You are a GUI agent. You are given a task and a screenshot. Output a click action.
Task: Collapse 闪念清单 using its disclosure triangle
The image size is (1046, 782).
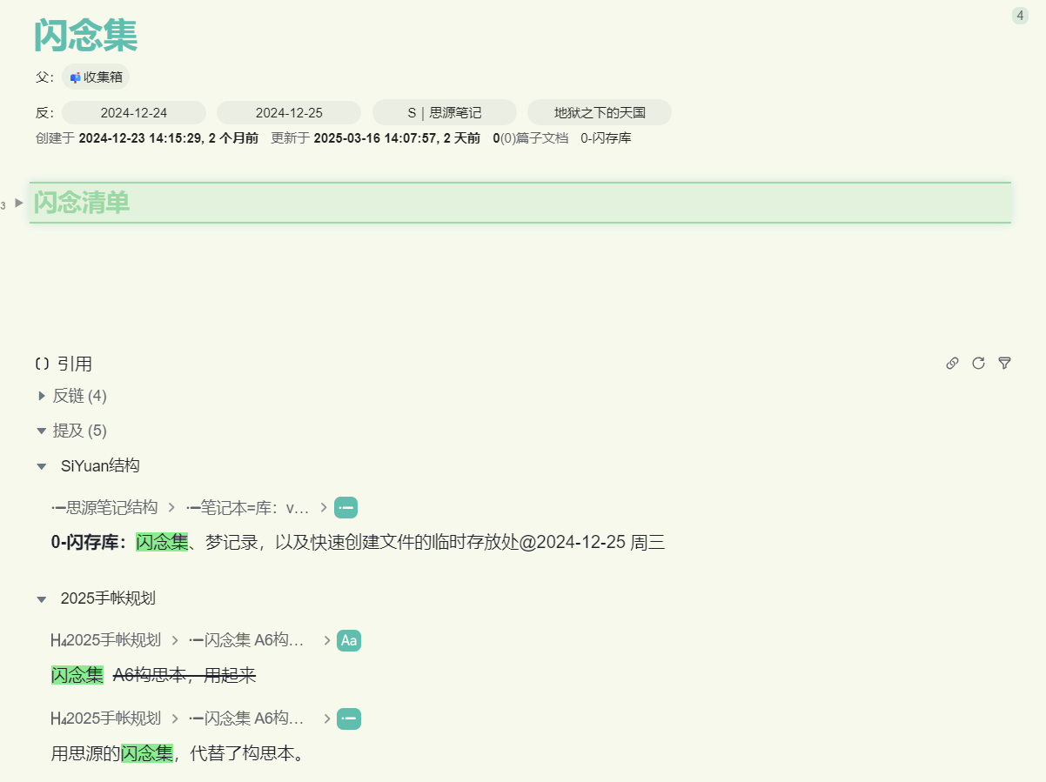click(x=17, y=203)
